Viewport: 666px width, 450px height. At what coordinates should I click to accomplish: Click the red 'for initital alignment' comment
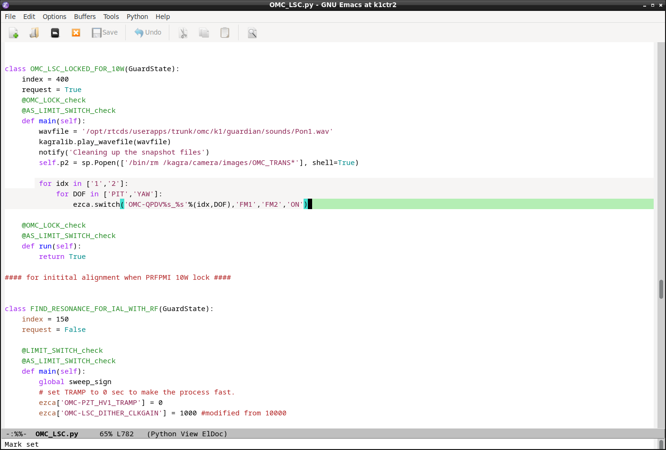tap(118, 277)
